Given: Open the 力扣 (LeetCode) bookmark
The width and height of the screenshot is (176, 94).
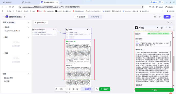Looking at the screenshot, I should pos(93,11).
